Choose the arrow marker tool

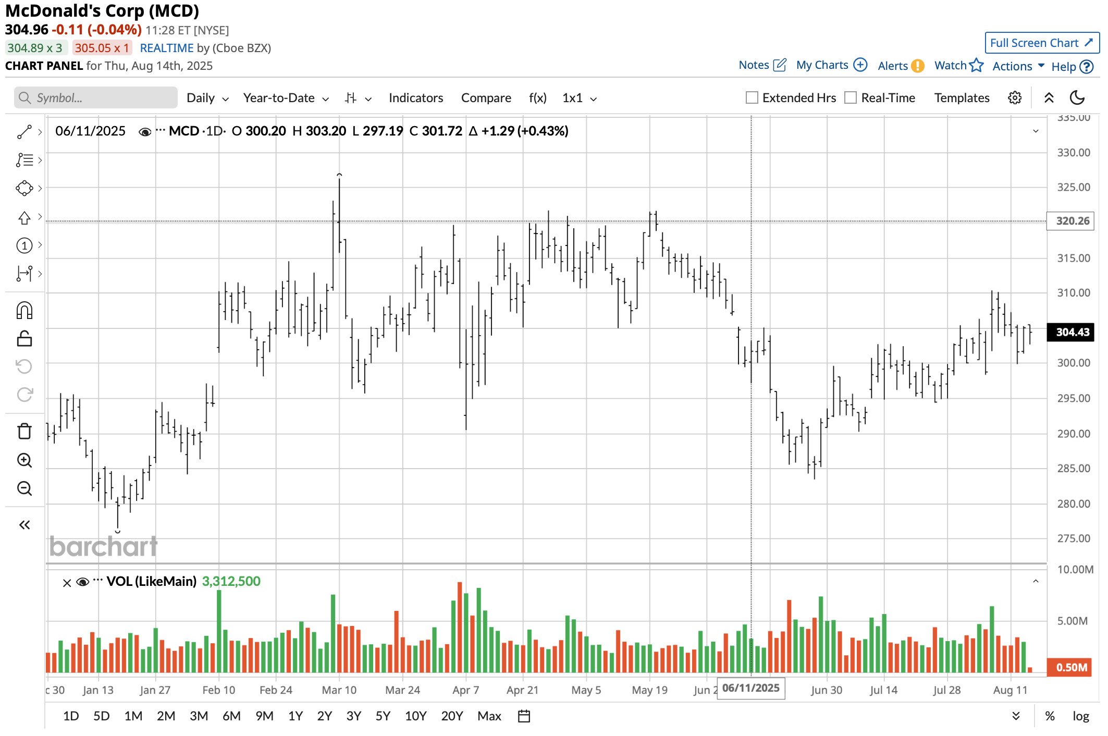pos(24,217)
